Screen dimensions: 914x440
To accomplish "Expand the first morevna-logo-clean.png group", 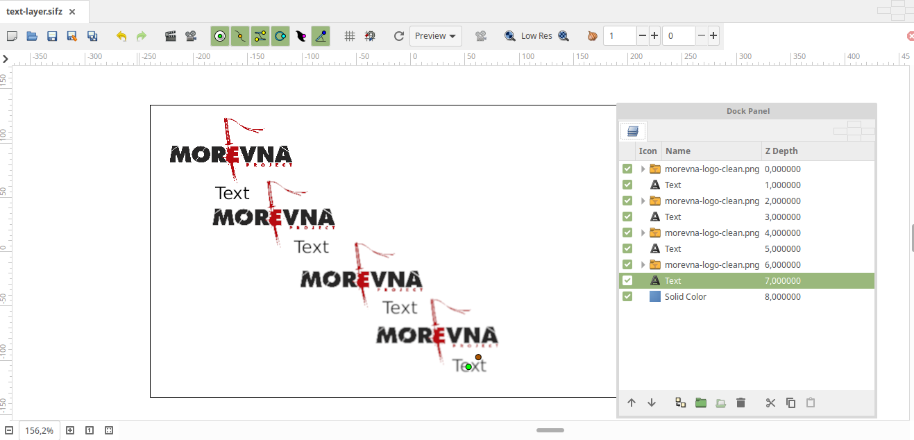I will (x=642, y=169).
